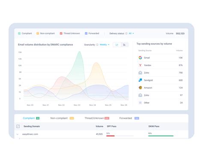The image size is (203, 162).
Task: Select the Threat/Unknown tab
Action: [97, 118]
